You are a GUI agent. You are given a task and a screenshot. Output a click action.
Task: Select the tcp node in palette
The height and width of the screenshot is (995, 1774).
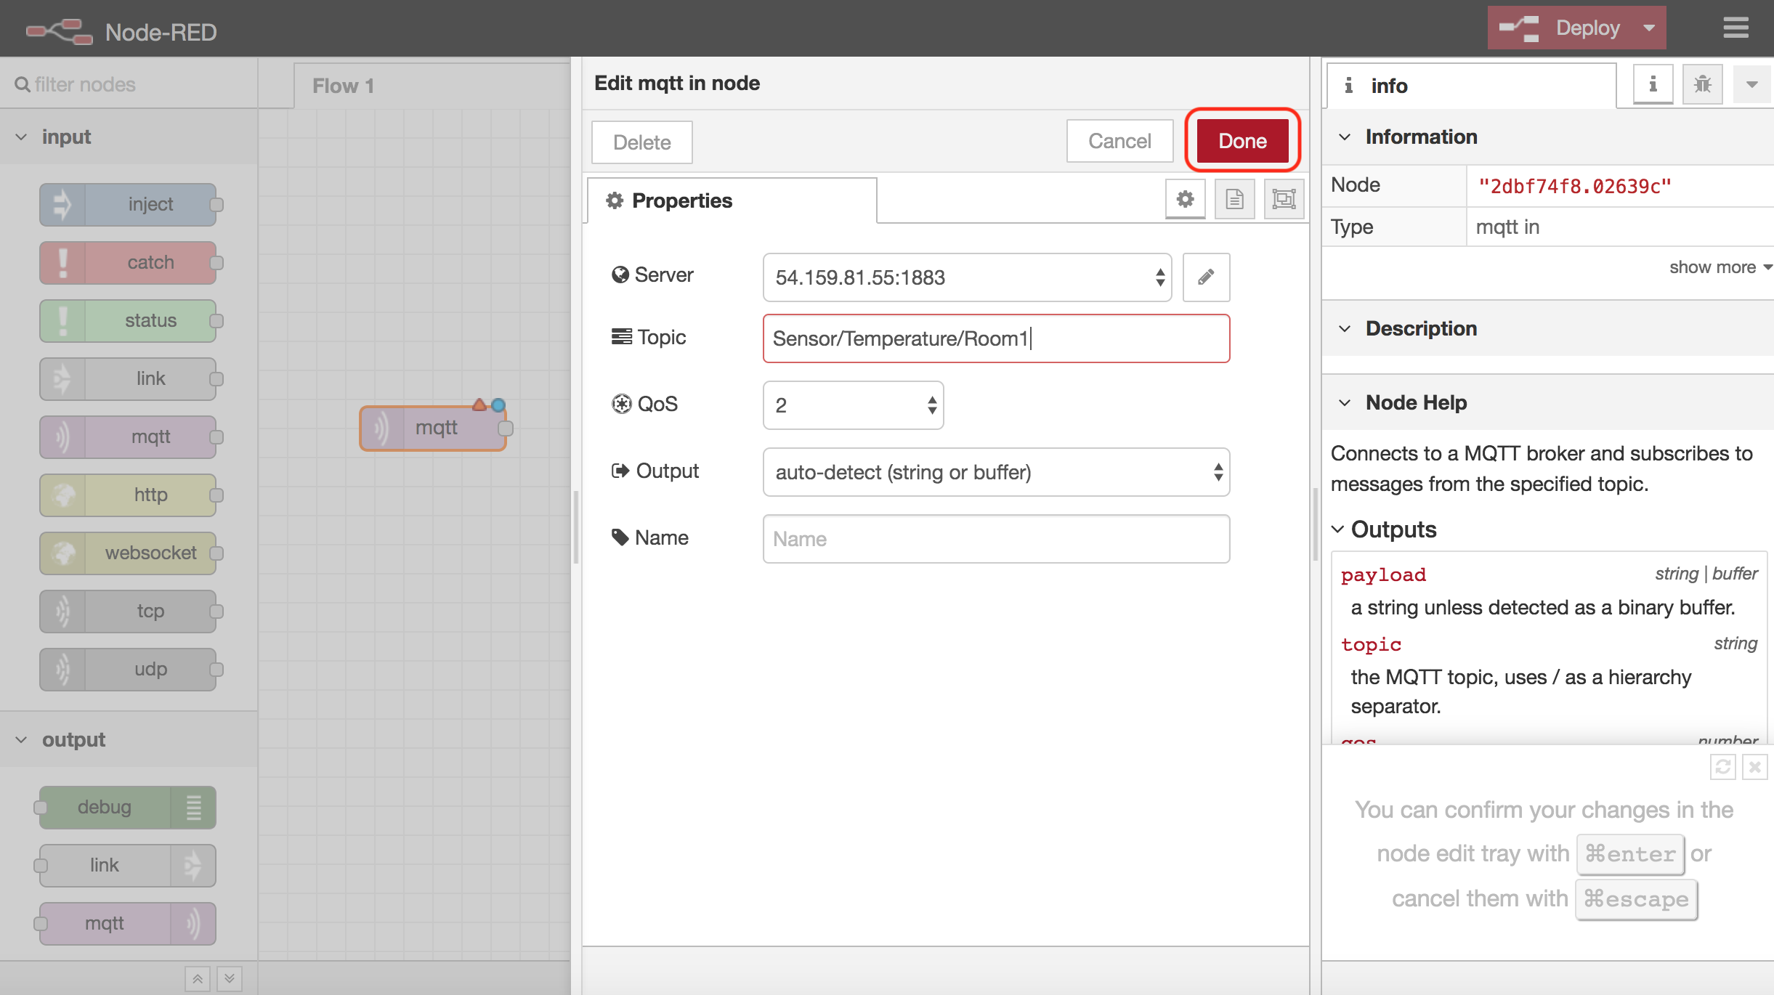pos(128,611)
